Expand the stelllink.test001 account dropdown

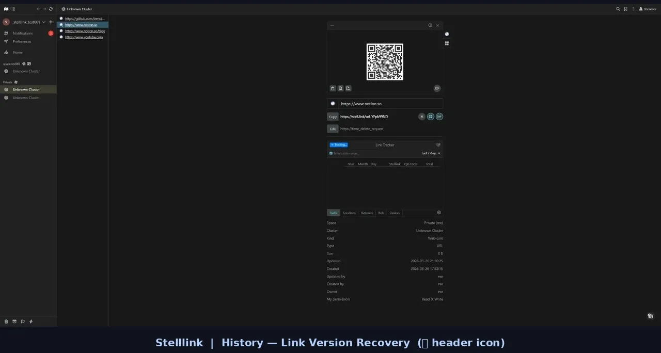coord(44,22)
